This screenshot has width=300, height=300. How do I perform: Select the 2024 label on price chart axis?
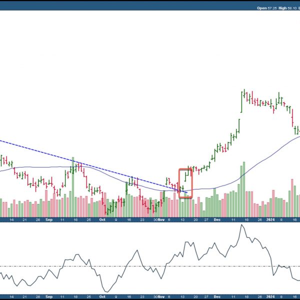click(270, 219)
